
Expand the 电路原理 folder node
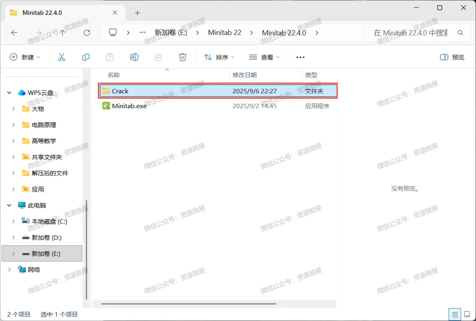[13, 125]
